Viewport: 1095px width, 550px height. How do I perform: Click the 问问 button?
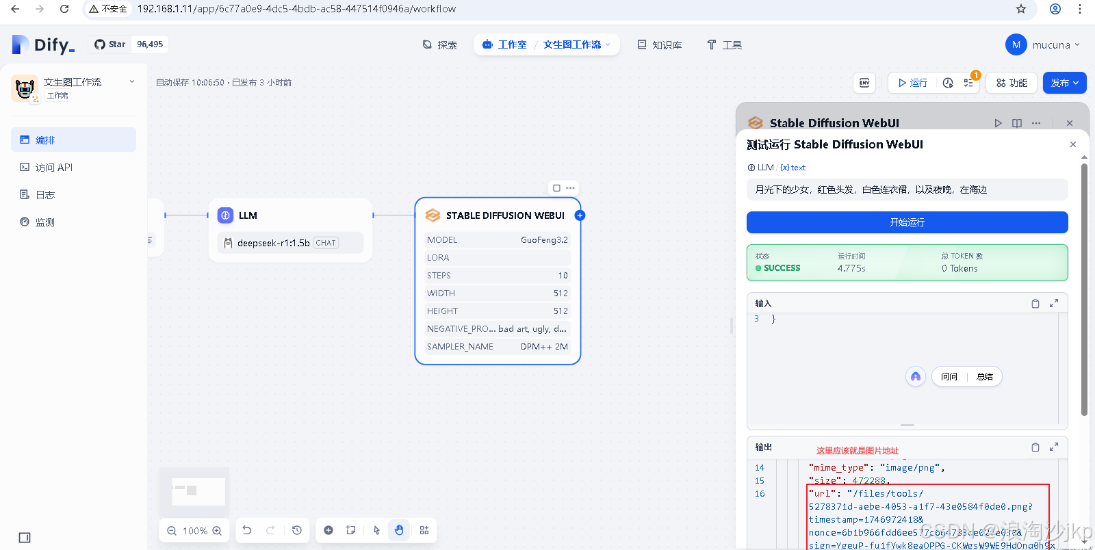(949, 377)
